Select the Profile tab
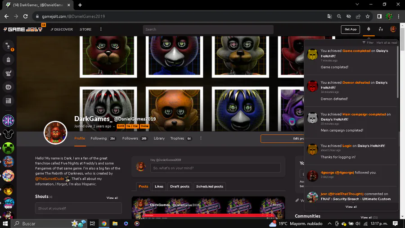Image resolution: width=405 pixels, height=228 pixels. 80,139
